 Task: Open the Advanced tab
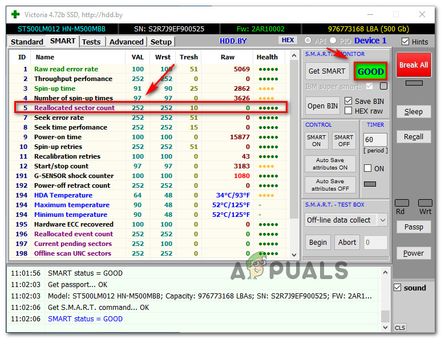pos(126,42)
